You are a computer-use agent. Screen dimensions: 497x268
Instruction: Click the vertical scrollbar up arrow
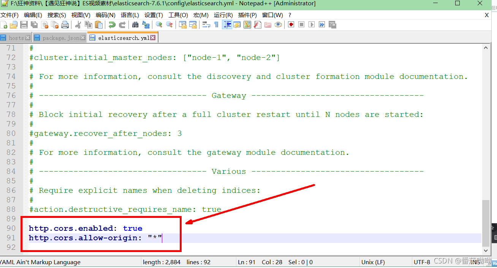(486, 48)
